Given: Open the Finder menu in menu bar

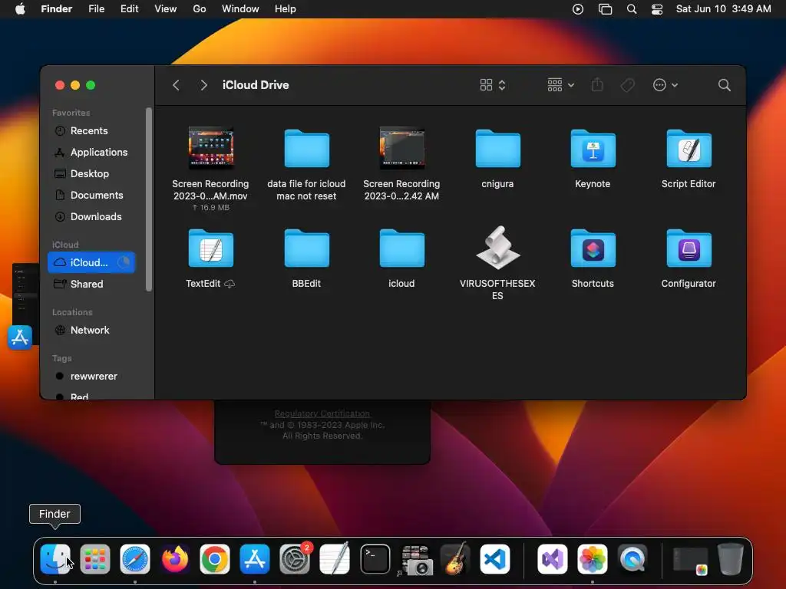Looking at the screenshot, I should [x=57, y=9].
